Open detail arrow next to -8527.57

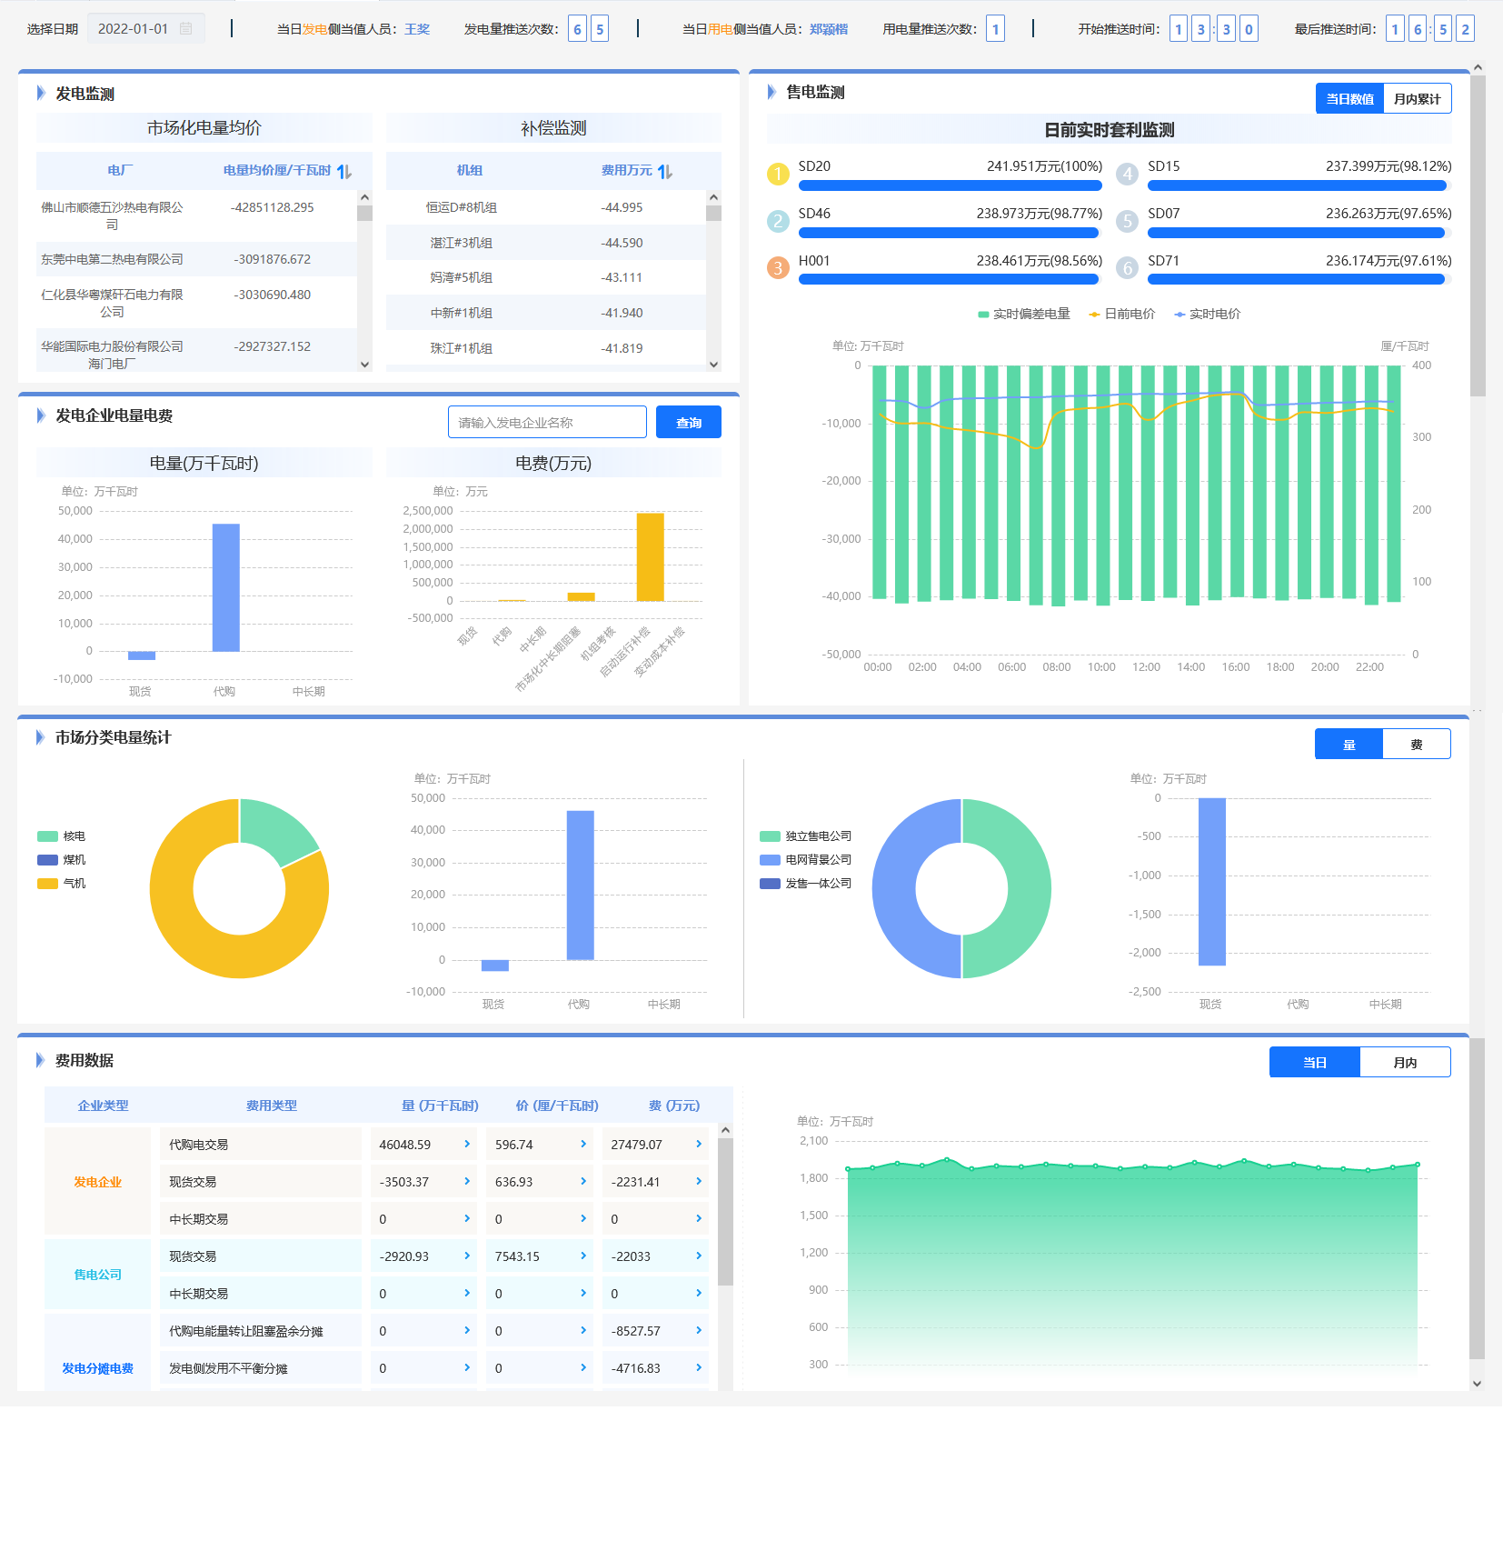[x=699, y=1330]
